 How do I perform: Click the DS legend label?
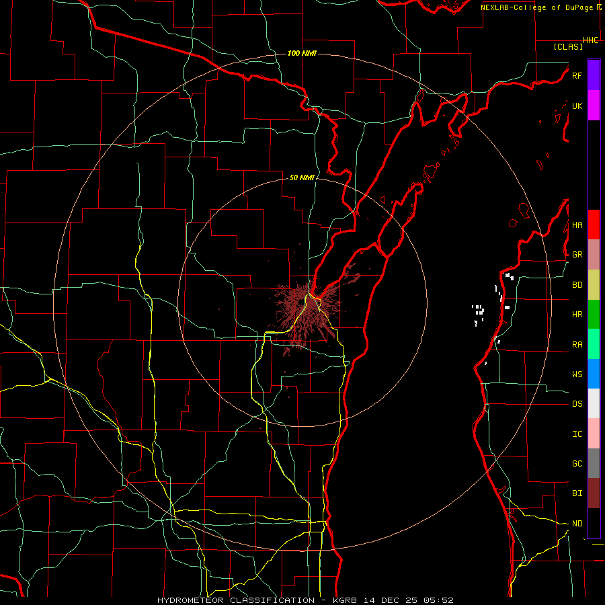tap(577, 403)
